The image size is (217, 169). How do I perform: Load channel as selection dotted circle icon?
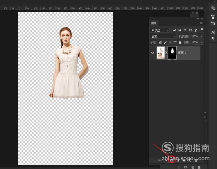(179, 167)
